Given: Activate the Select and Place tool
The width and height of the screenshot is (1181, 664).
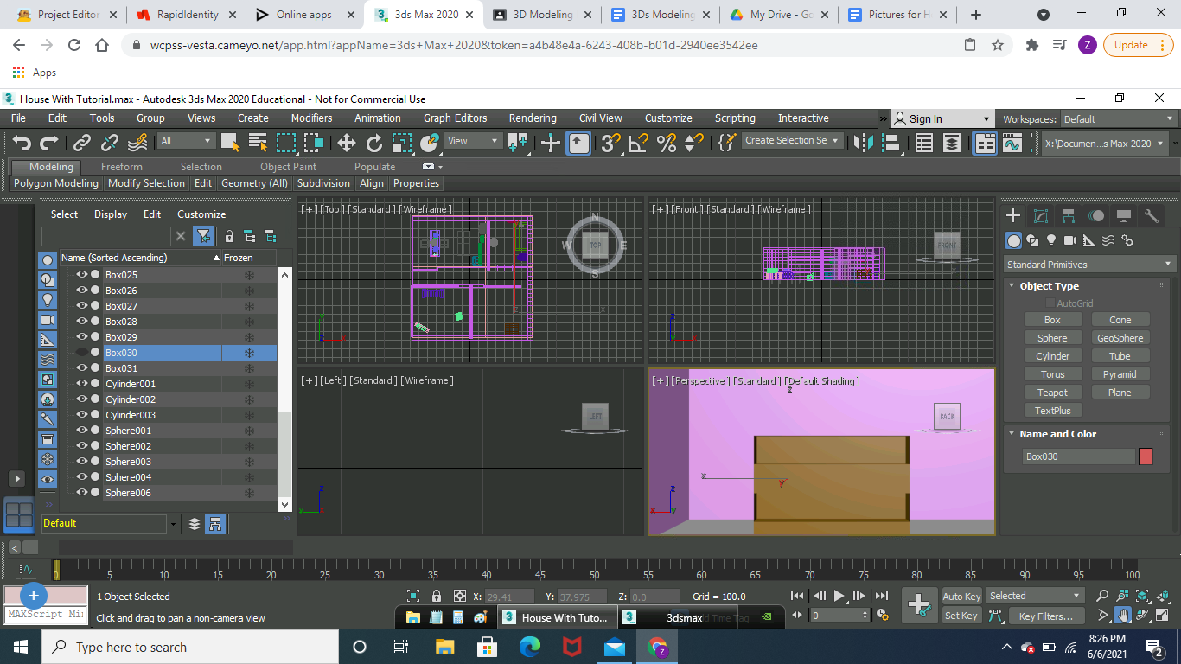Looking at the screenshot, I should 429,143.
